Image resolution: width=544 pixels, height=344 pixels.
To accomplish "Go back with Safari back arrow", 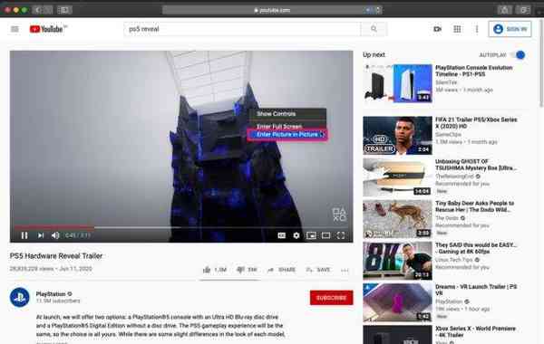I will (38, 10).
